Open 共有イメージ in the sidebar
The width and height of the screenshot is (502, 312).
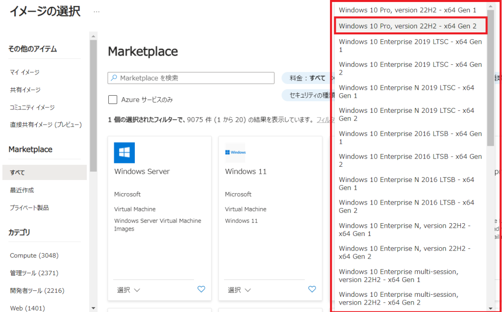tap(25, 90)
